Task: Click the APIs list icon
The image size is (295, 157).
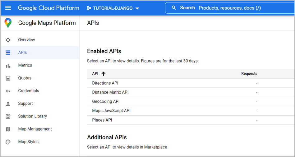Action: click(x=8, y=53)
